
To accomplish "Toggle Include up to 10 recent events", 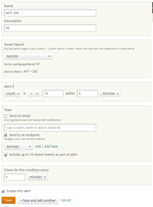I will click(x=6, y=155).
